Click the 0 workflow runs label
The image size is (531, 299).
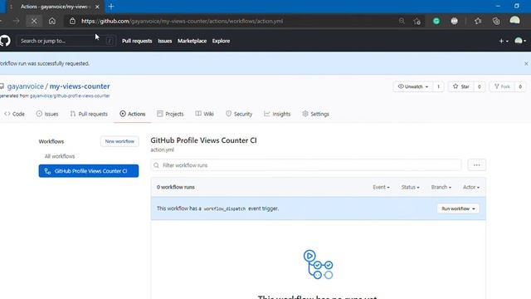tap(175, 187)
